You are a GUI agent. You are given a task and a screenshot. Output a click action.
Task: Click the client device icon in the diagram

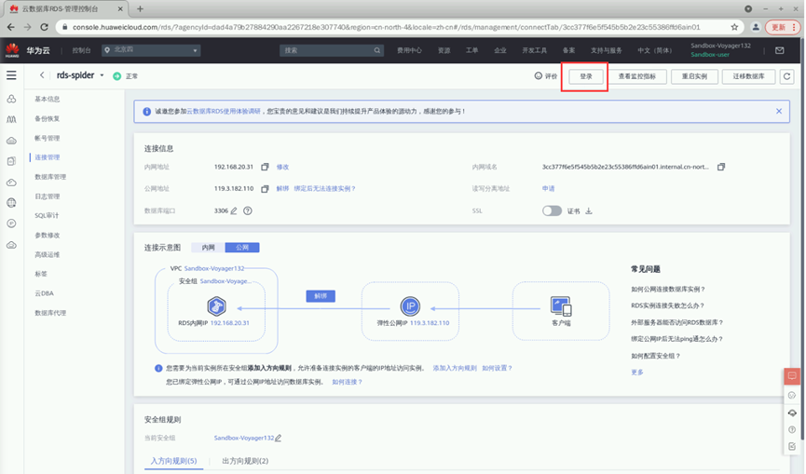[561, 306]
